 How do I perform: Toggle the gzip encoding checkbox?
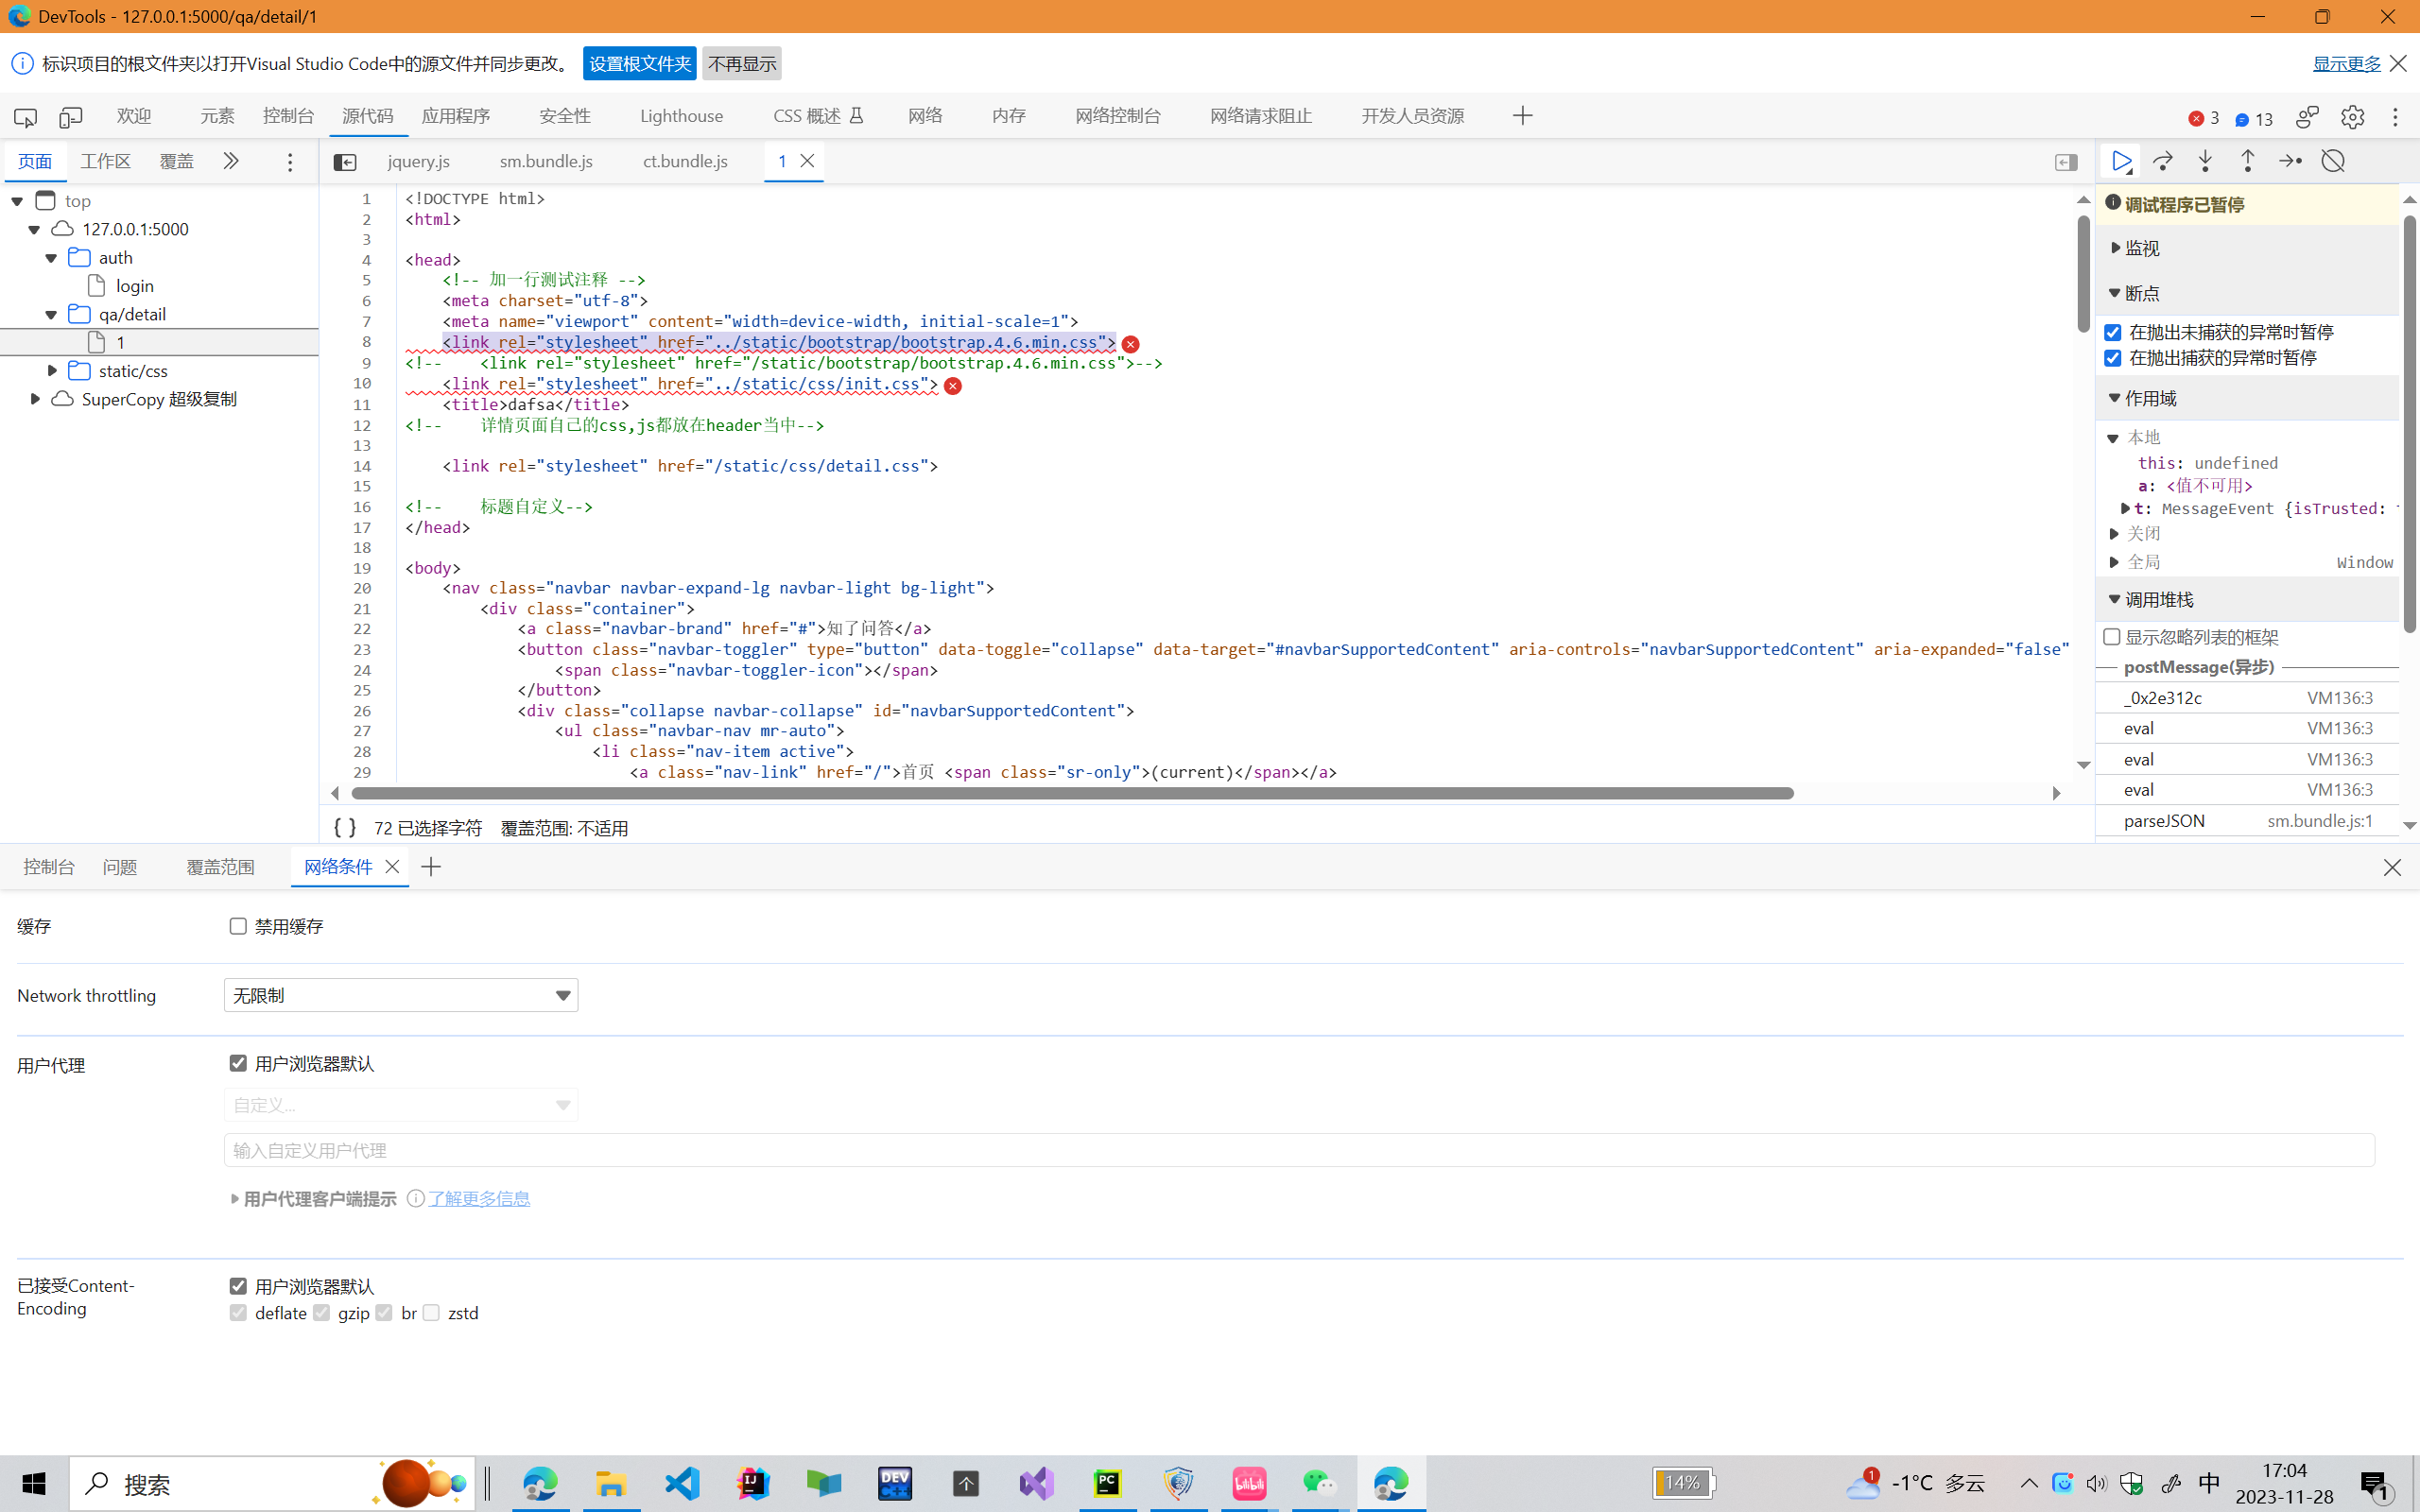point(321,1312)
